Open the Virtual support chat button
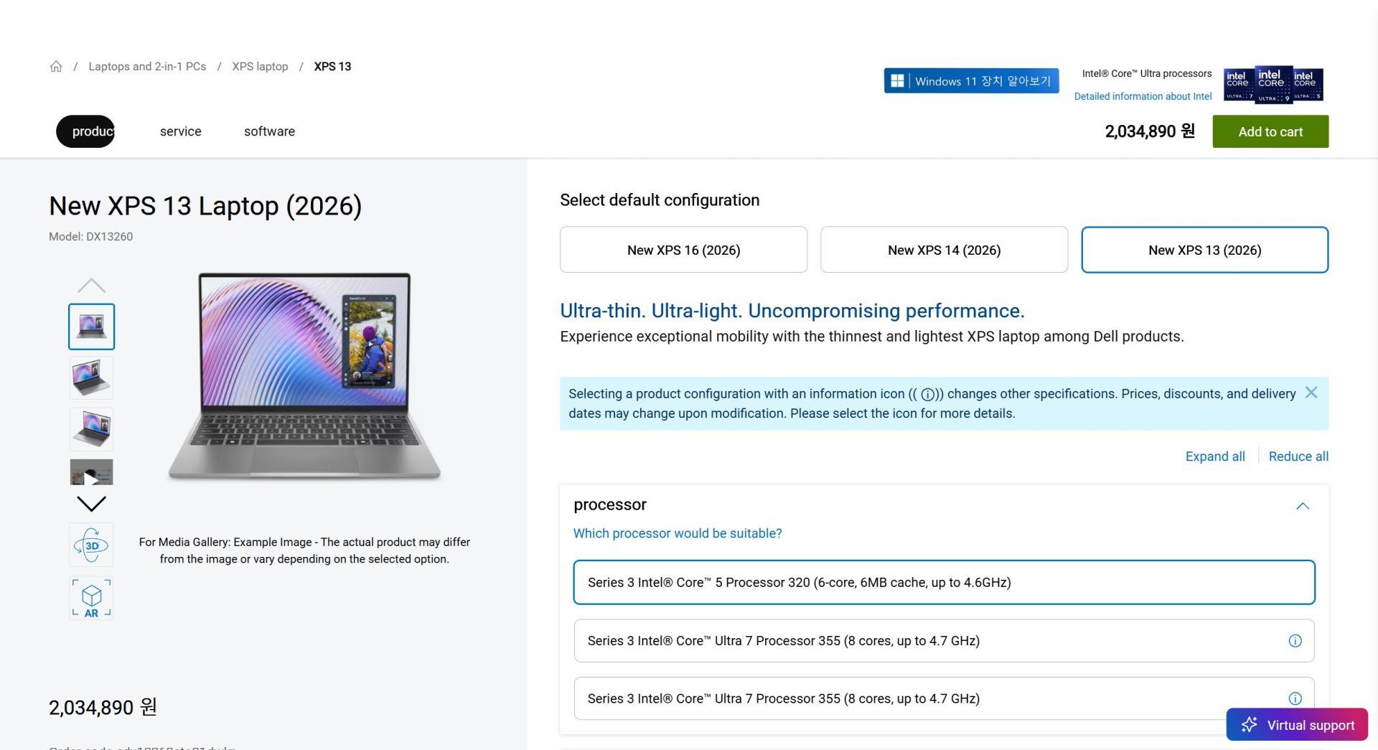The image size is (1378, 750). [1297, 725]
